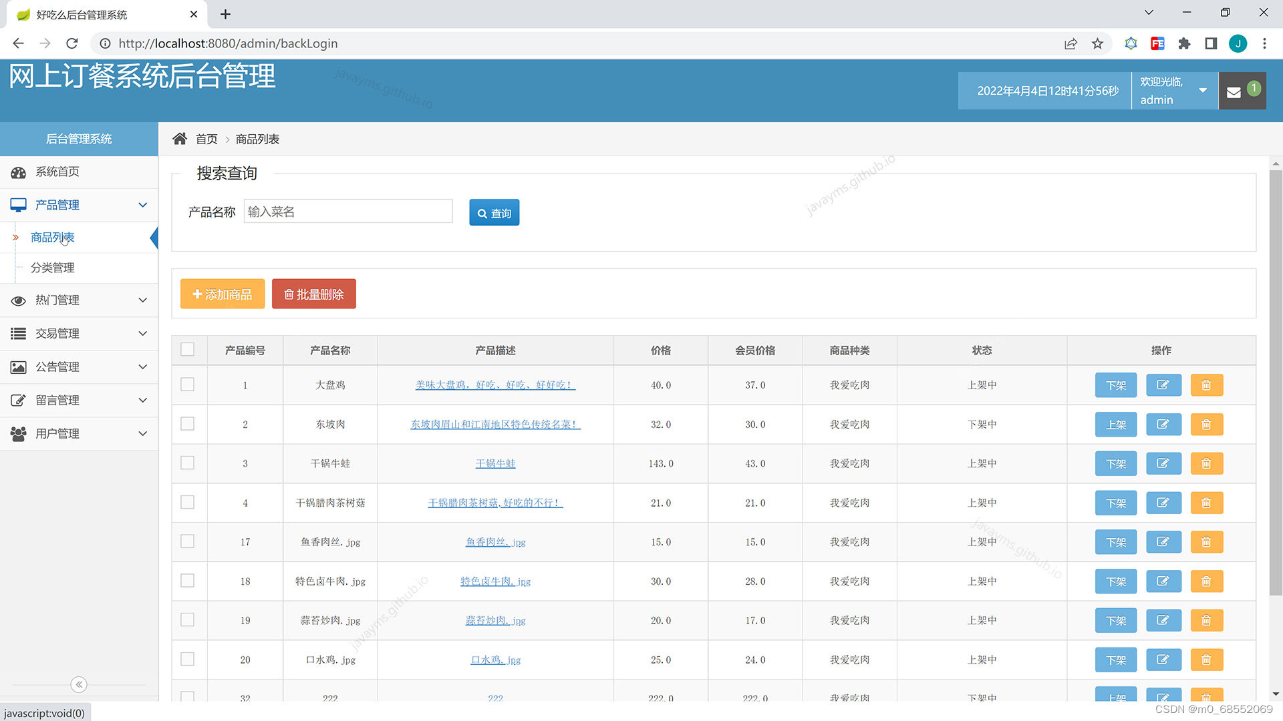This screenshot has height=721, width=1283.
Task: Click trash icon for 东坡肉 row
Action: pos(1206,425)
